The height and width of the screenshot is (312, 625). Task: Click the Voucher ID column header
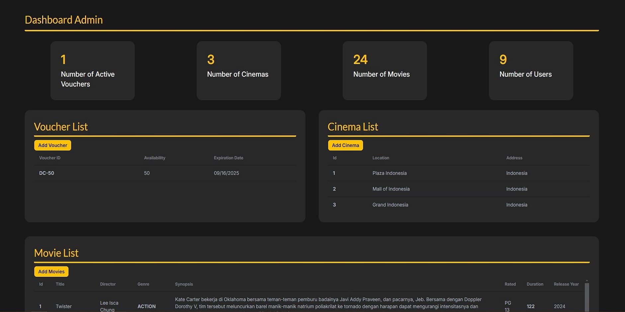pyautogui.click(x=50, y=158)
